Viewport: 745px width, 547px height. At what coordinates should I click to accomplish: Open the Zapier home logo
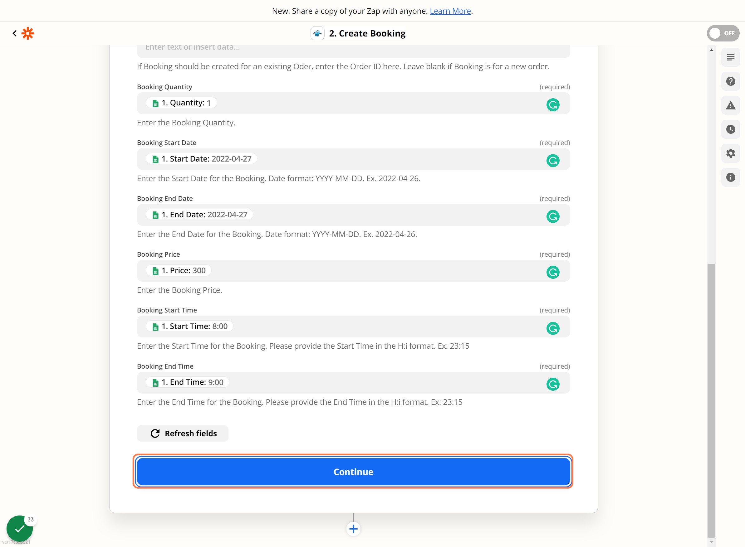tap(28, 33)
